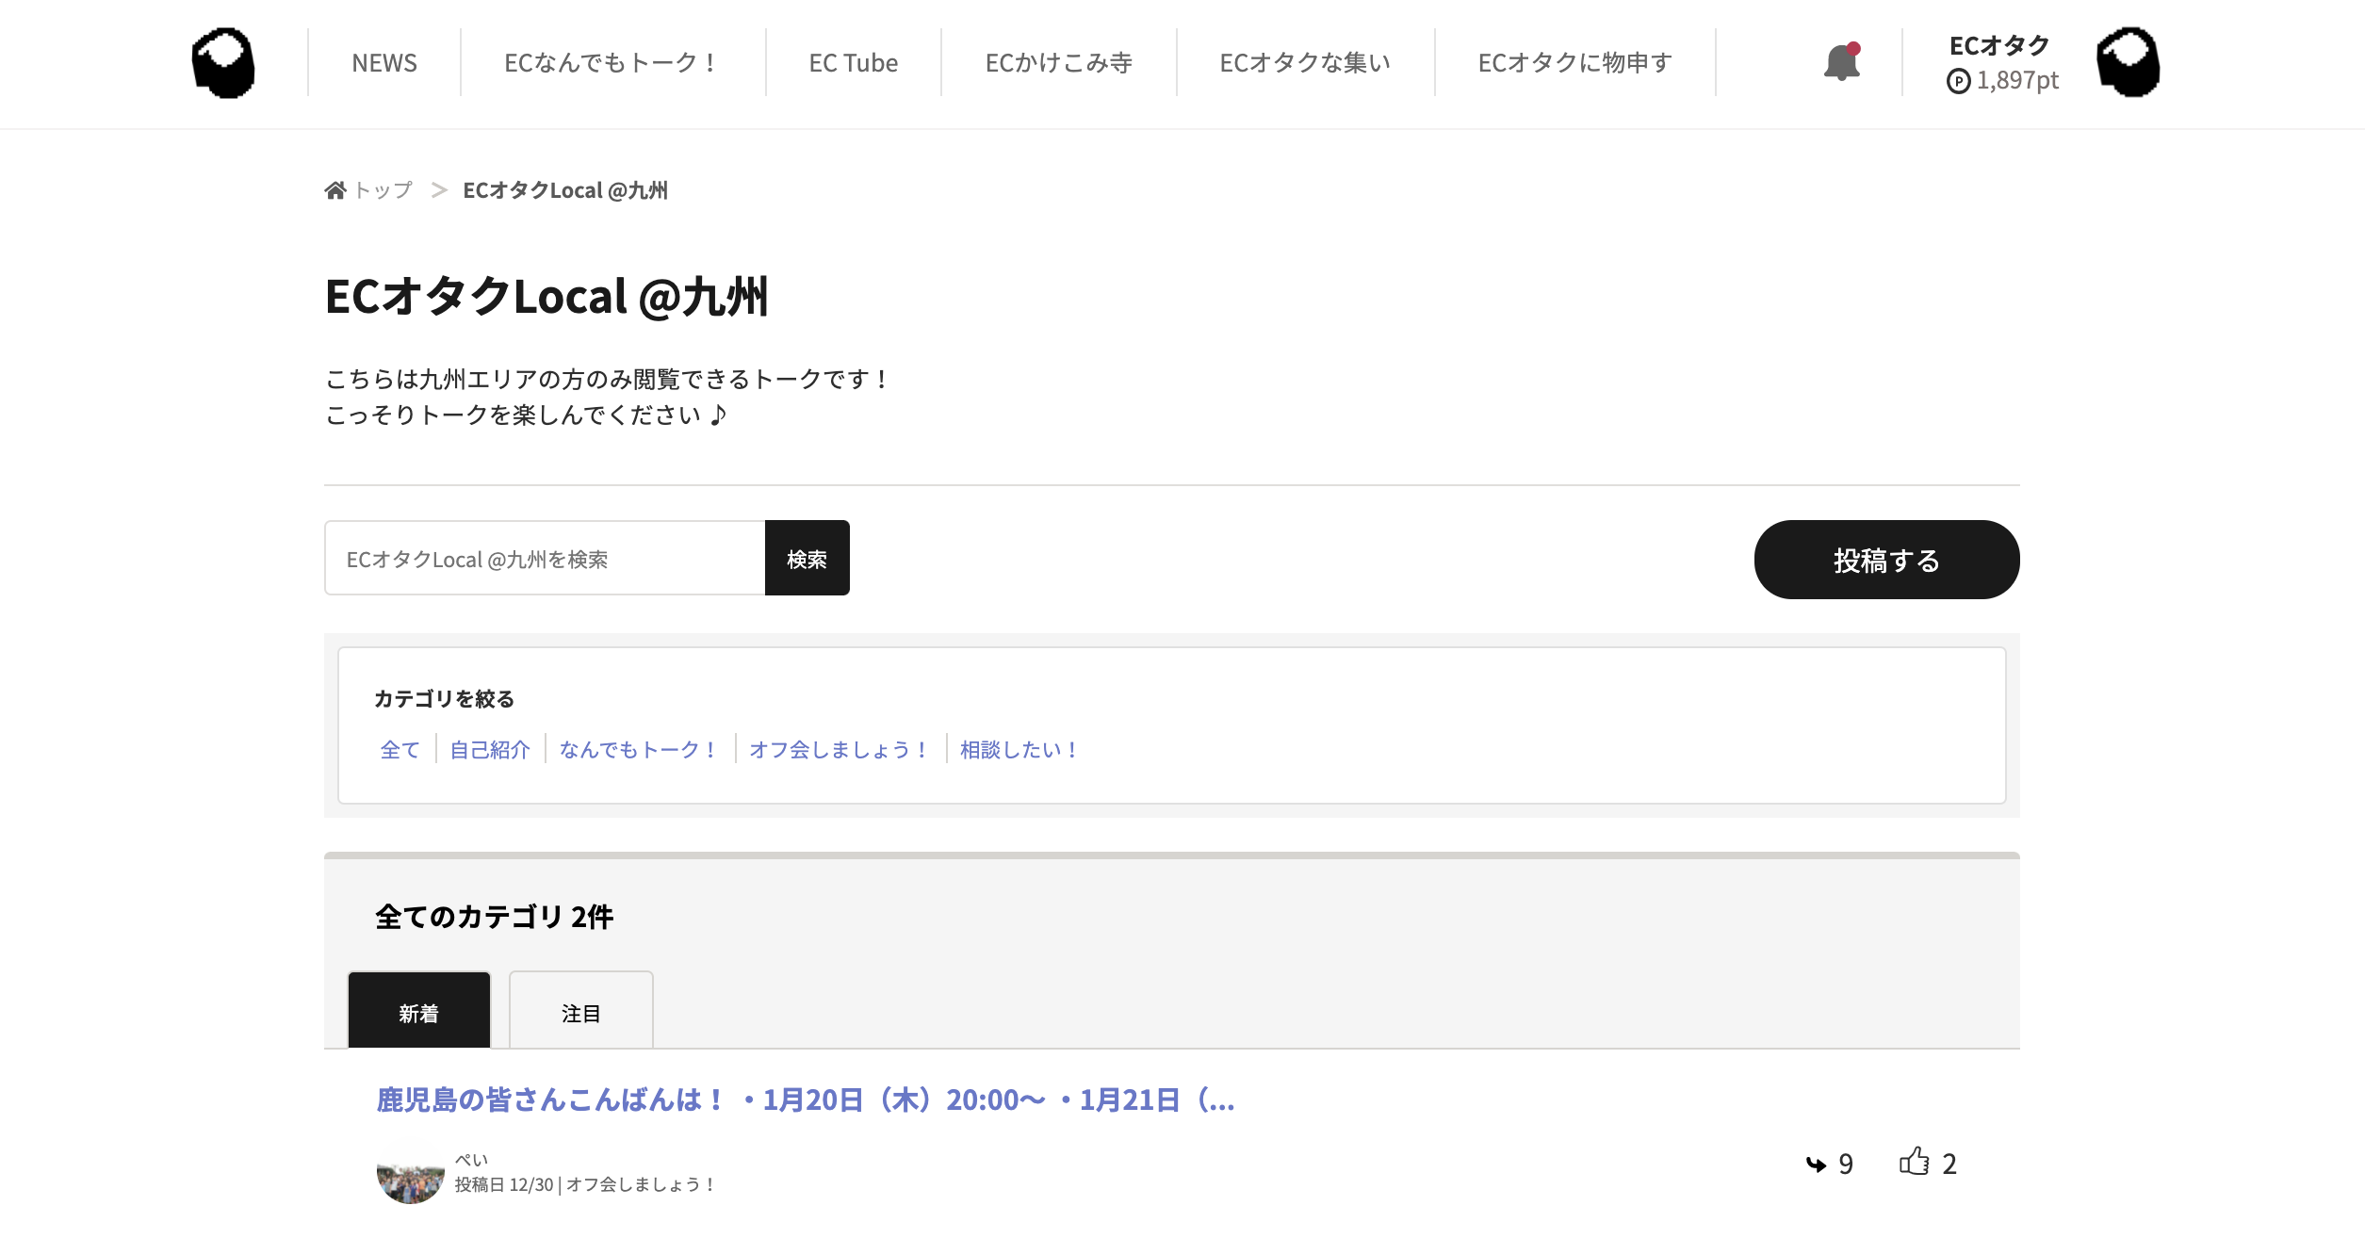Select the 新着 tab
Image resolution: width=2365 pixels, height=1238 pixels.
point(418,1013)
